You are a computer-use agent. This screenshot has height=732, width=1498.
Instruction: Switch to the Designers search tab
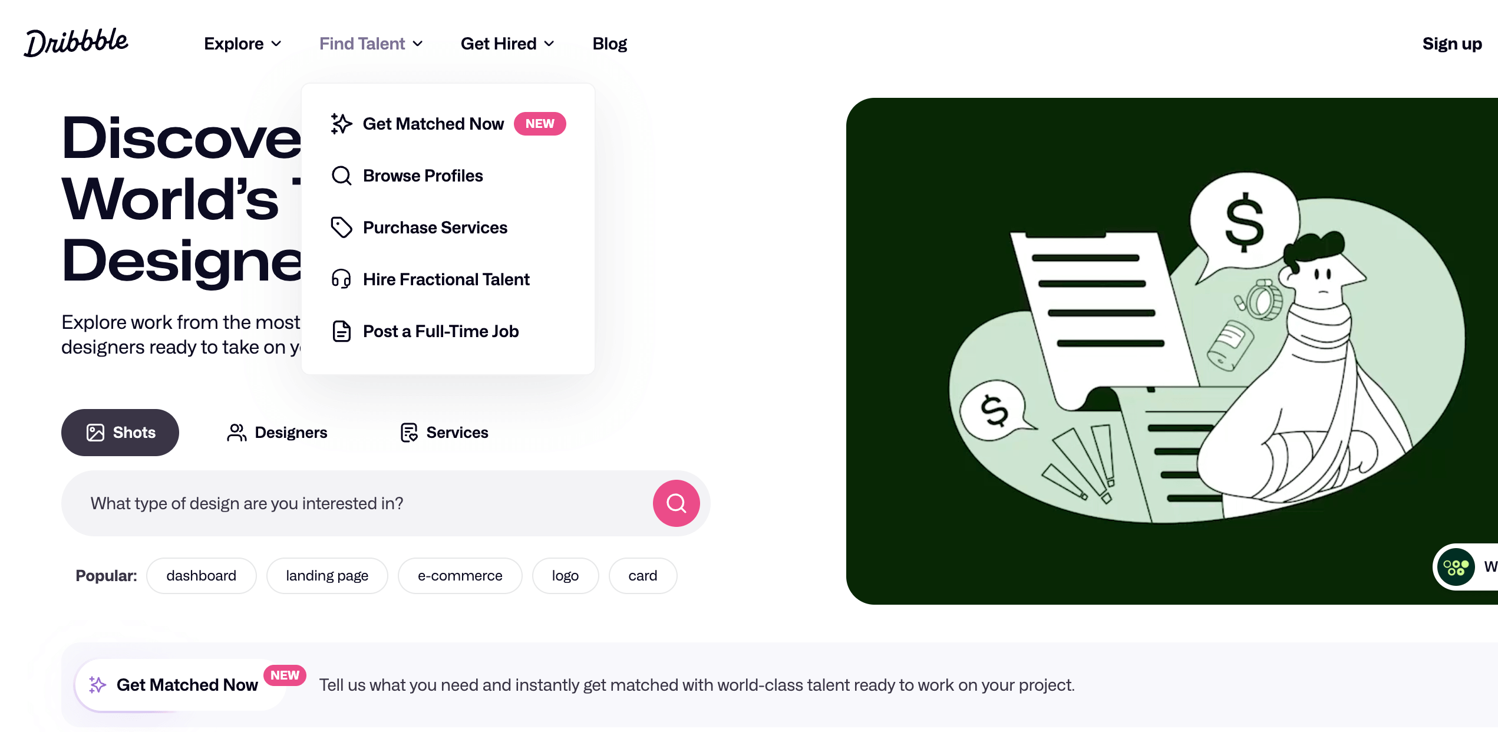point(277,433)
